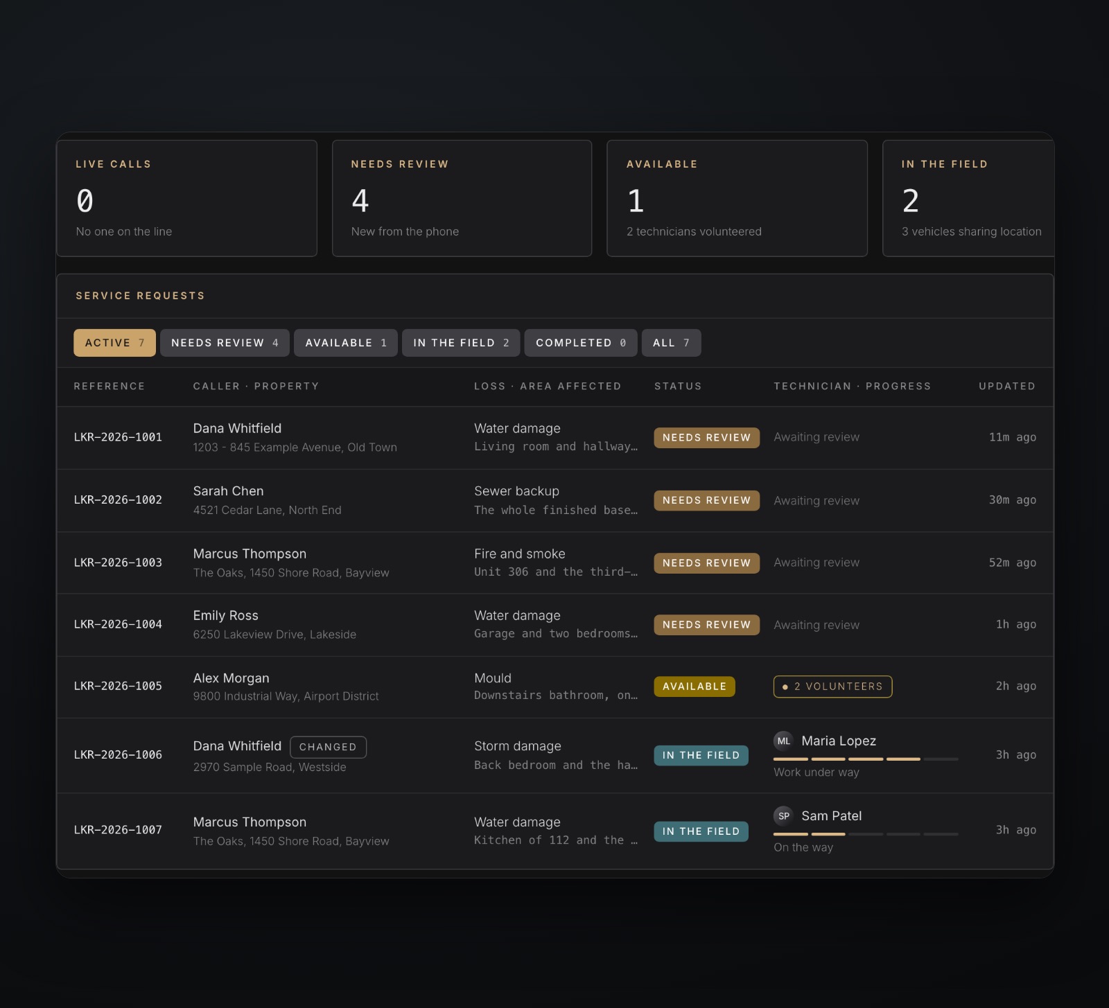
Task: Click the Changed tag beside Dana Whitfield
Action: (x=328, y=747)
